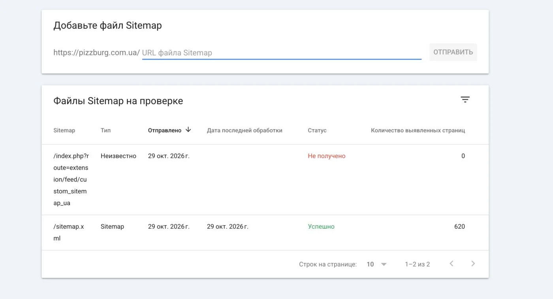Image resolution: width=553 pixels, height=299 pixels.
Task: Click the ОТПРАВИТЬ submit button
Action: (x=453, y=52)
